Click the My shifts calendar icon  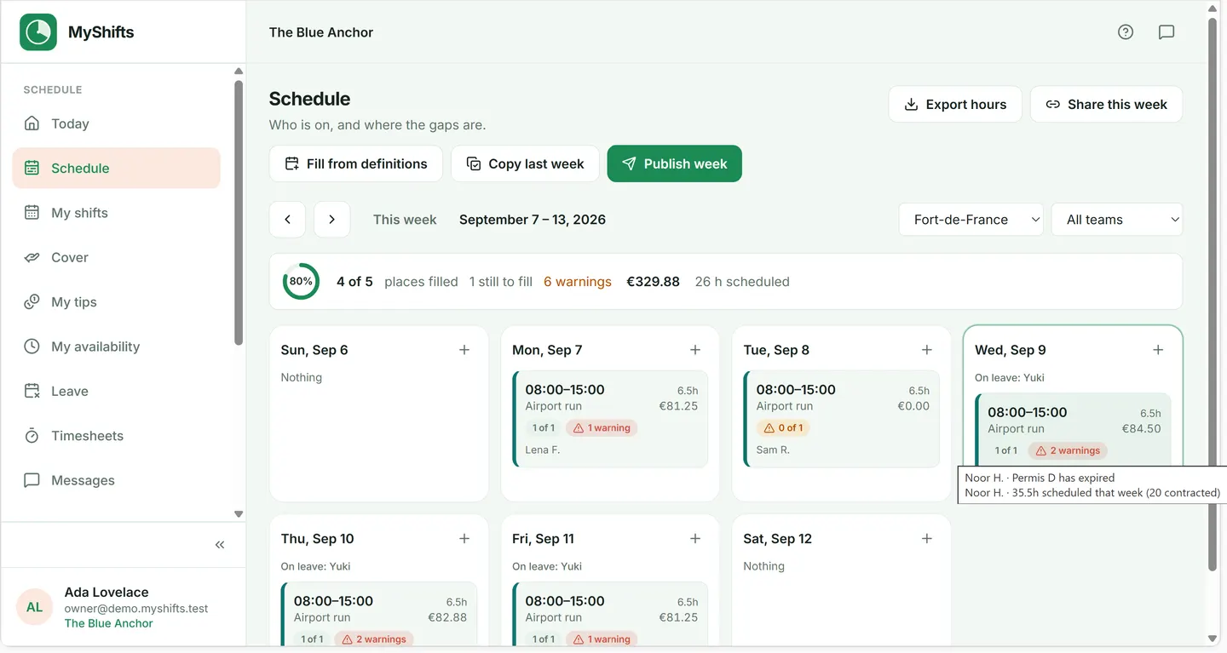click(32, 213)
